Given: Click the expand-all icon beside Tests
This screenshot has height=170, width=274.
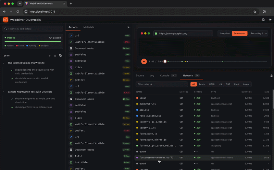Looking at the screenshot, I should 61,56.
